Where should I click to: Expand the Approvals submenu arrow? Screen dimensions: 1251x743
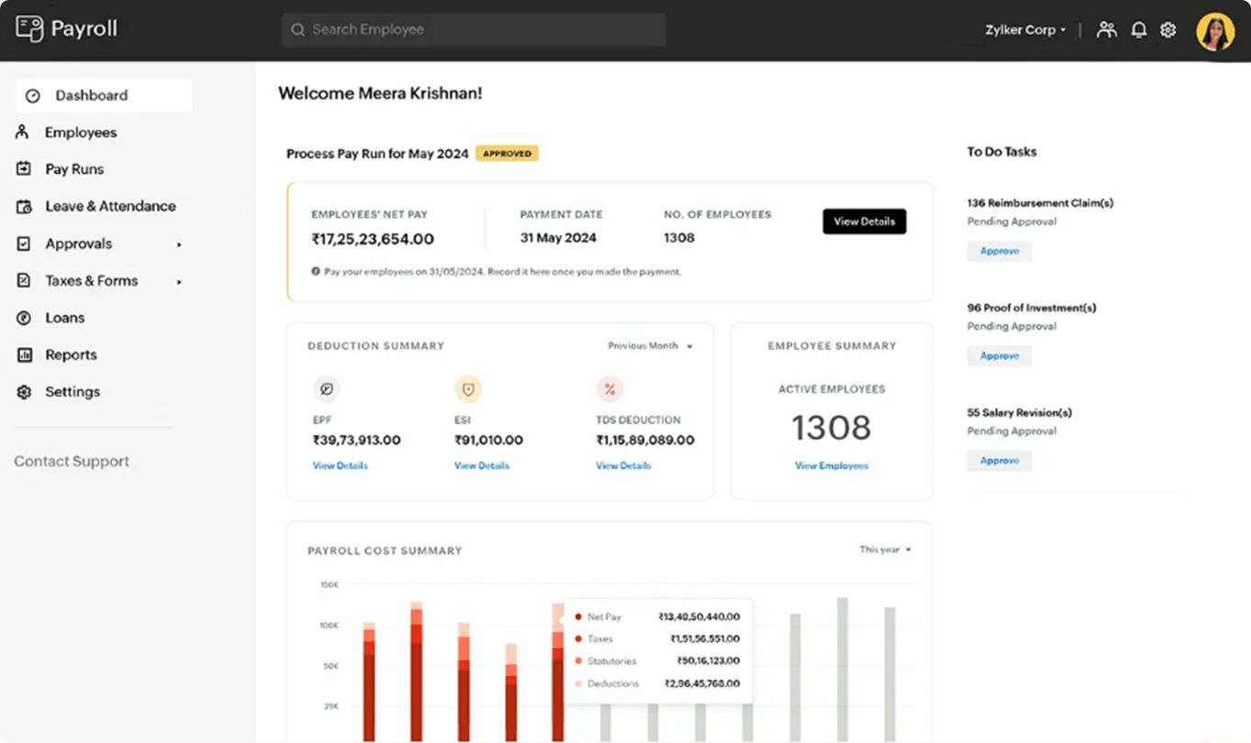pyautogui.click(x=179, y=245)
